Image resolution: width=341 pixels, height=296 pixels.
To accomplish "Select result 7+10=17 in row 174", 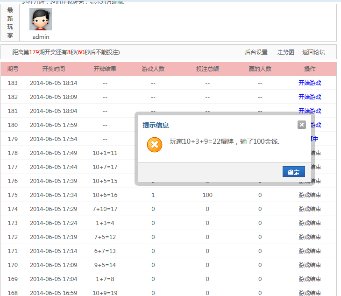I will (105, 209).
